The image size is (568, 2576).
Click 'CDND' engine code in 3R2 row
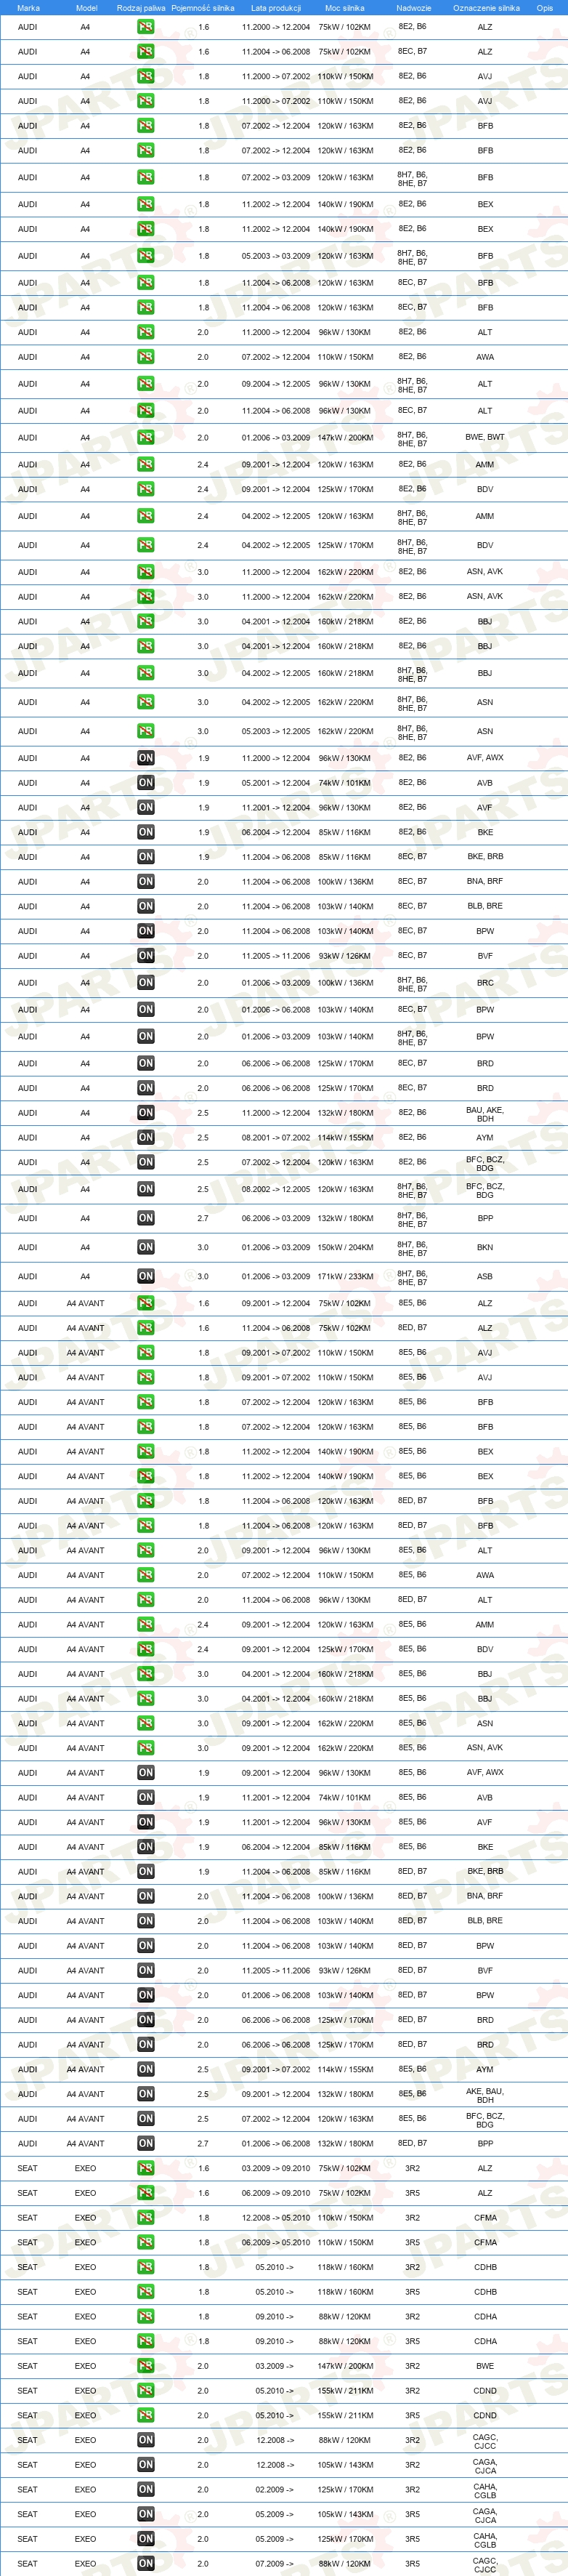(x=485, y=2391)
